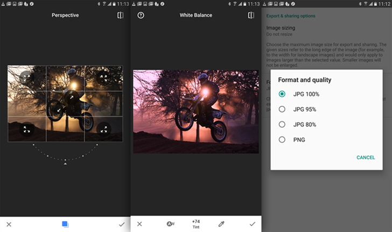
Task: Tap the Export & sharing options header
Action: coord(291,16)
